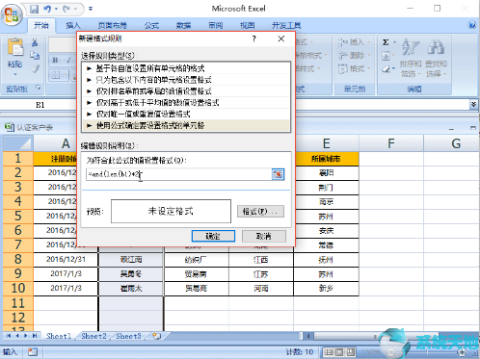Toggle Bold formatting button

tap(55, 60)
